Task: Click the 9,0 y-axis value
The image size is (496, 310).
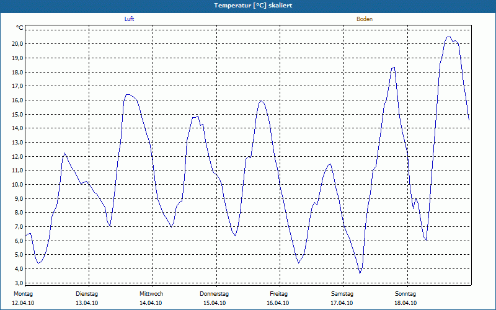Action: tap(19, 198)
